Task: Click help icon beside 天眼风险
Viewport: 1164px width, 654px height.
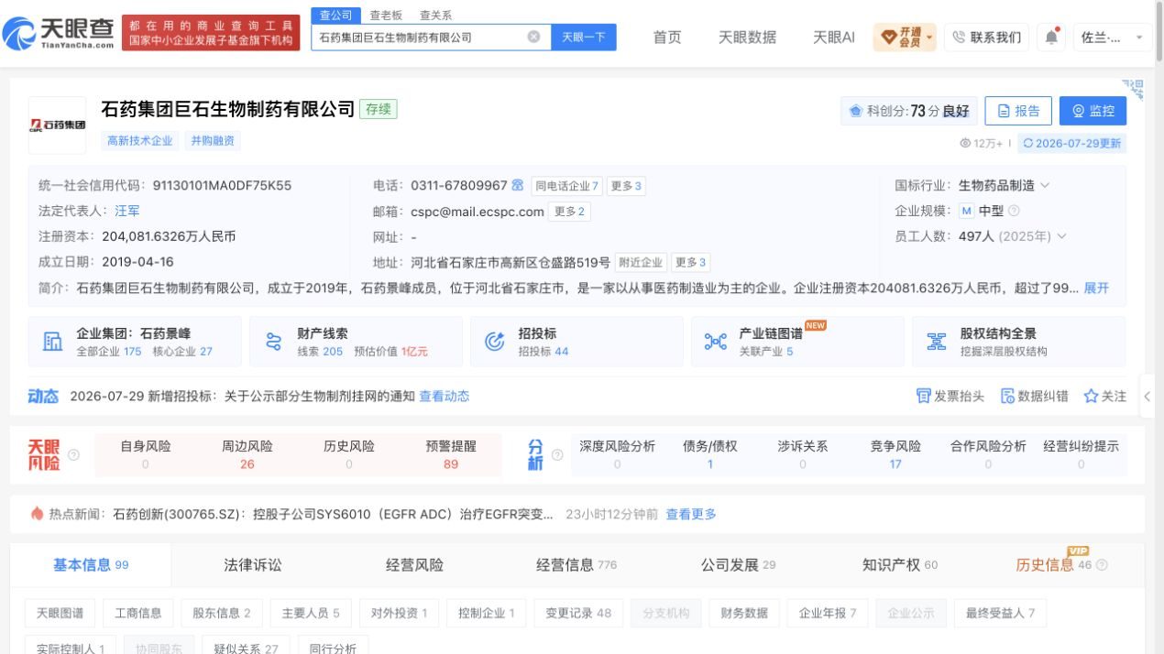Action: [74, 454]
